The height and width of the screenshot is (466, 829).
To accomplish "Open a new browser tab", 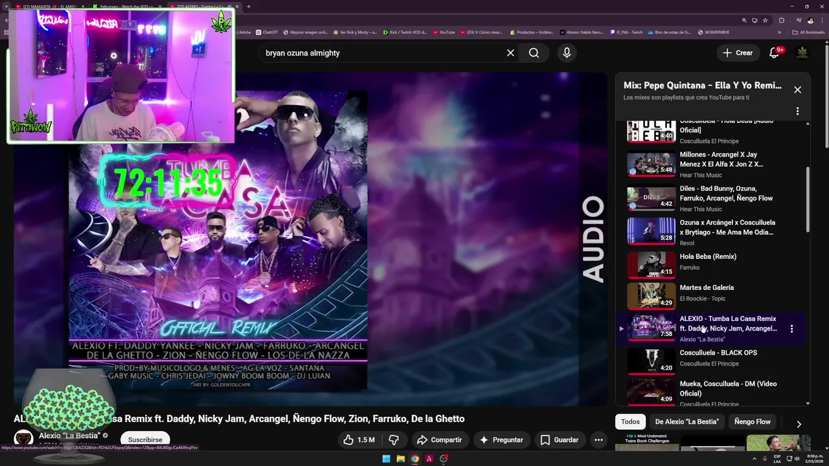I will (x=249, y=6).
